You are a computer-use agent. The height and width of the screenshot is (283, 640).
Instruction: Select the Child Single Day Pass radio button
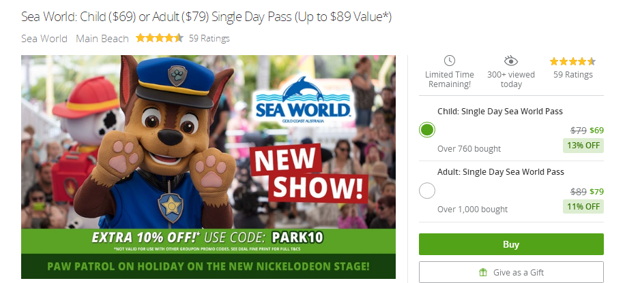[427, 130]
